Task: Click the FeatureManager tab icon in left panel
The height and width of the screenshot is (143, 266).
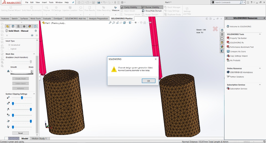Action: tap(7, 26)
